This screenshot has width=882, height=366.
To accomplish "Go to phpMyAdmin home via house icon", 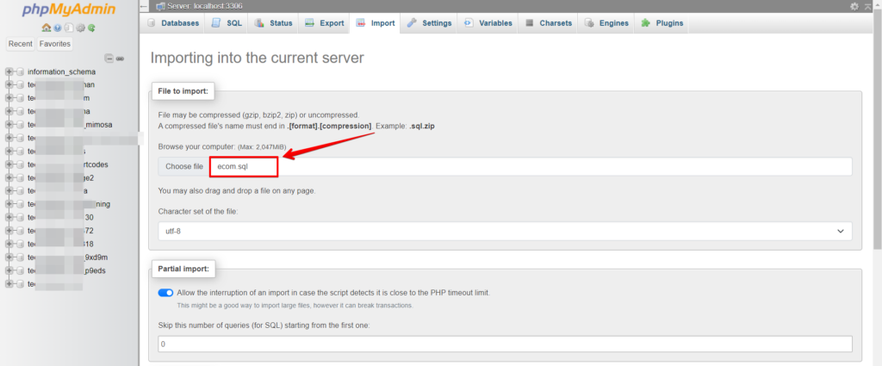I will (x=47, y=28).
